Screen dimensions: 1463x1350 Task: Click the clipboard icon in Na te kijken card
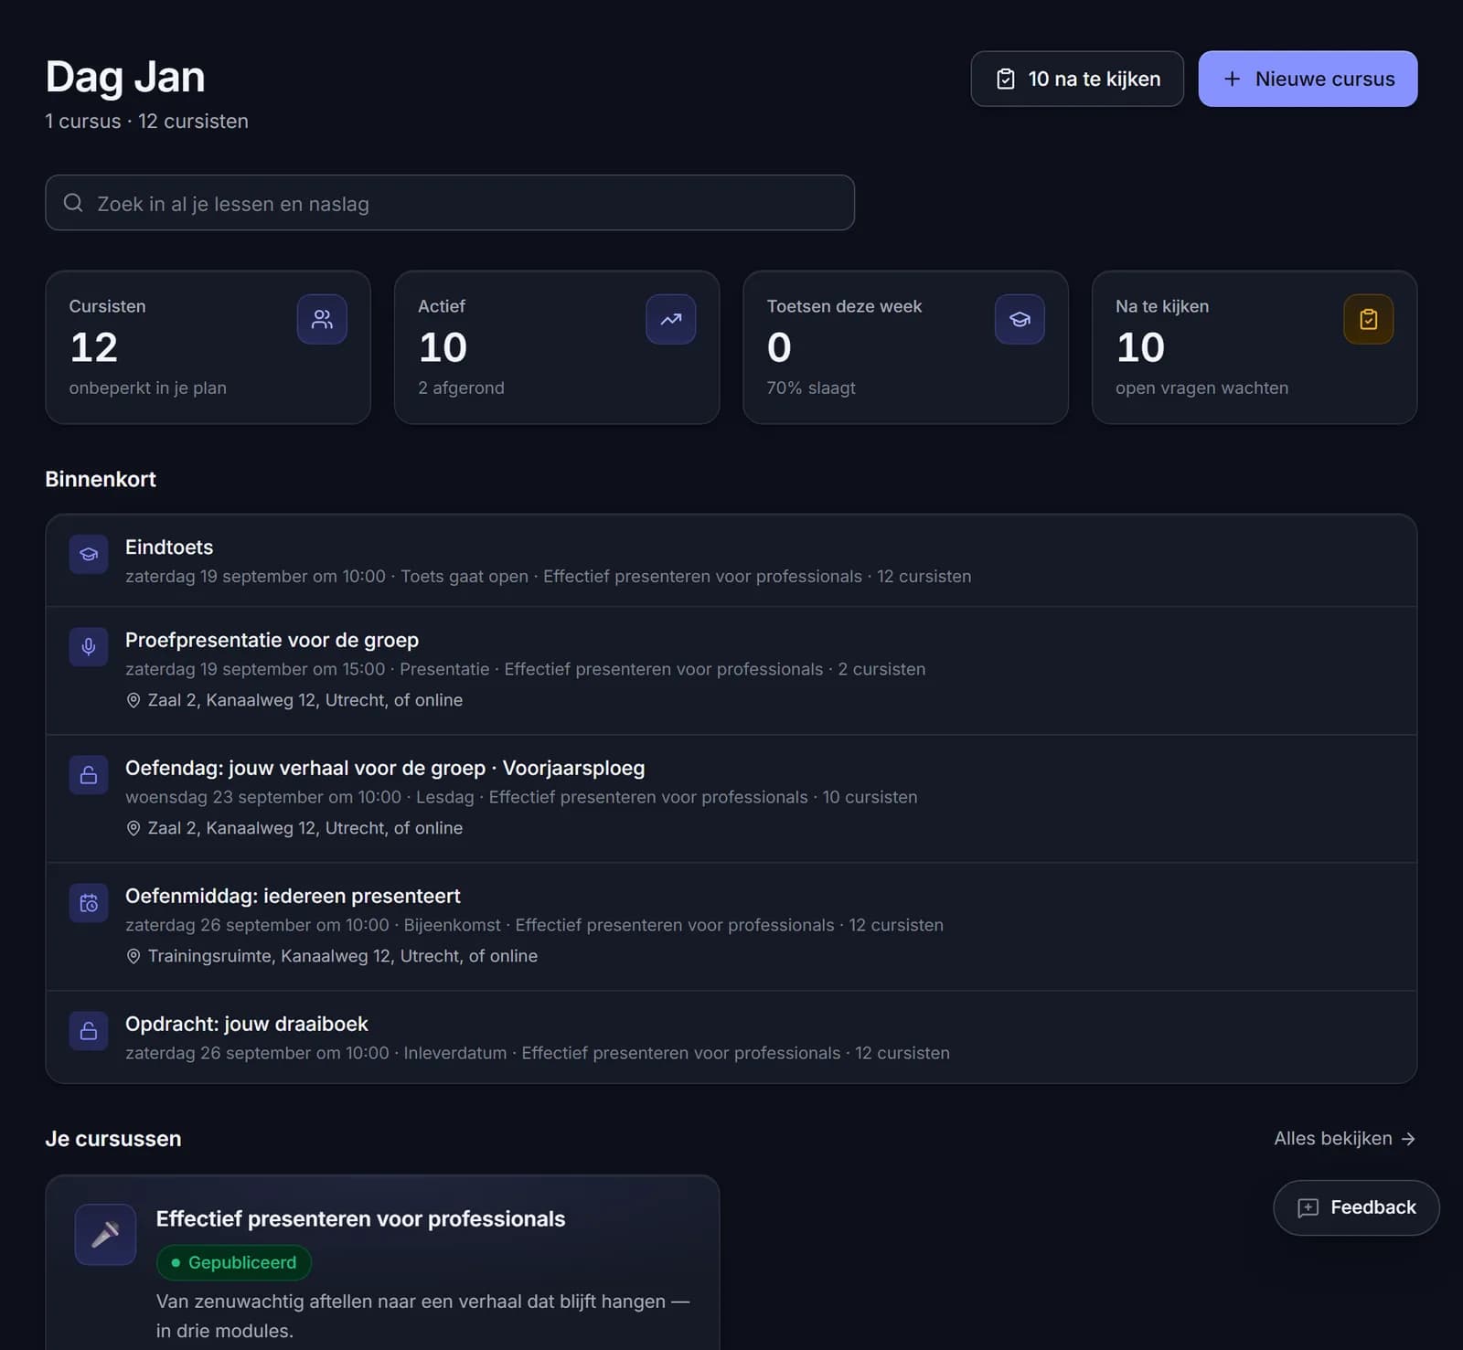[x=1368, y=319]
